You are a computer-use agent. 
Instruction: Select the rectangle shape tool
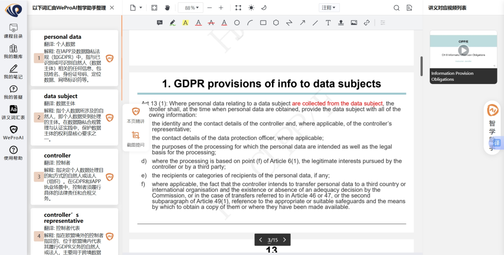click(x=263, y=22)
